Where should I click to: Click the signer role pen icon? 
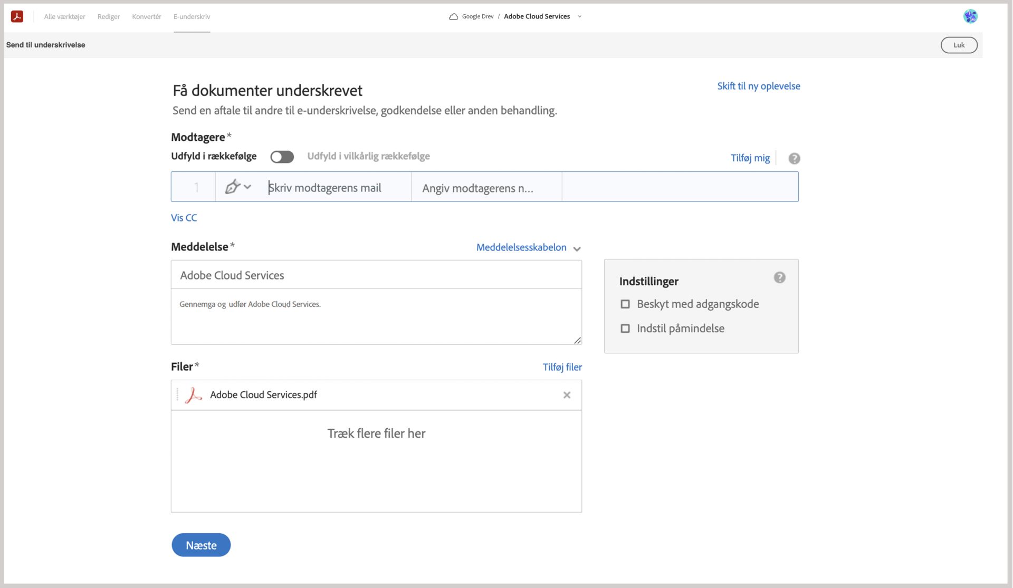(232, 187)
